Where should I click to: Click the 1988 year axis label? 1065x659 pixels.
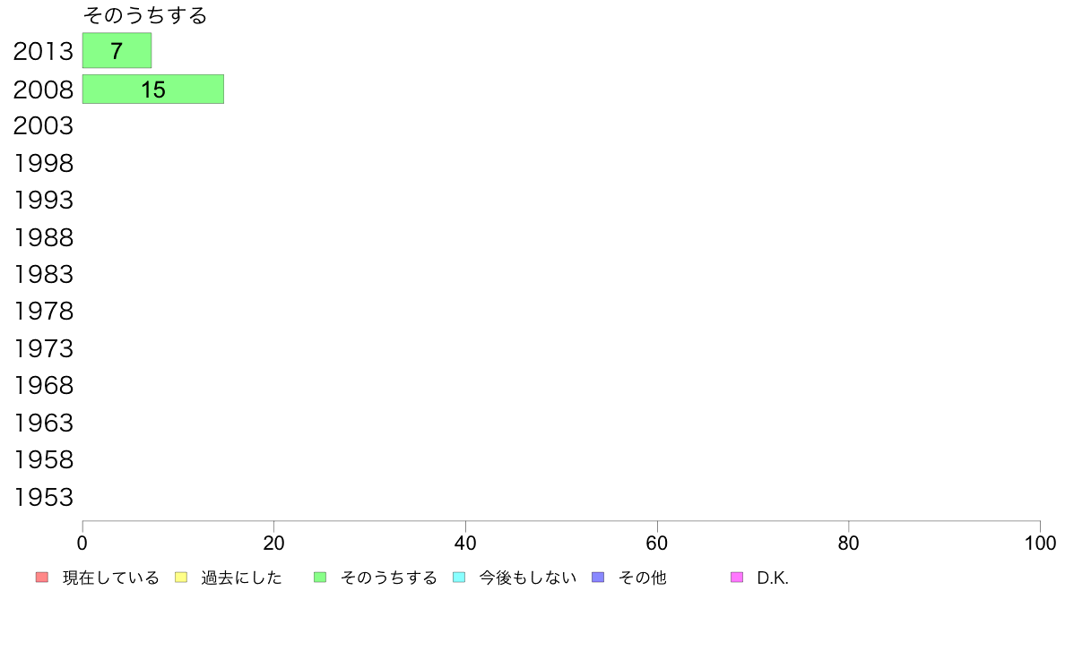click(x=43, y=238)
